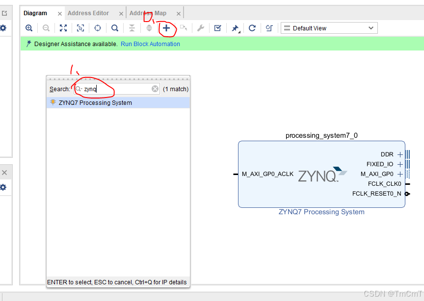This screenshot has height=301, width=424.
Task: Click the FCLK_RESET0_N port label
Action: click(x=377, y=194)
